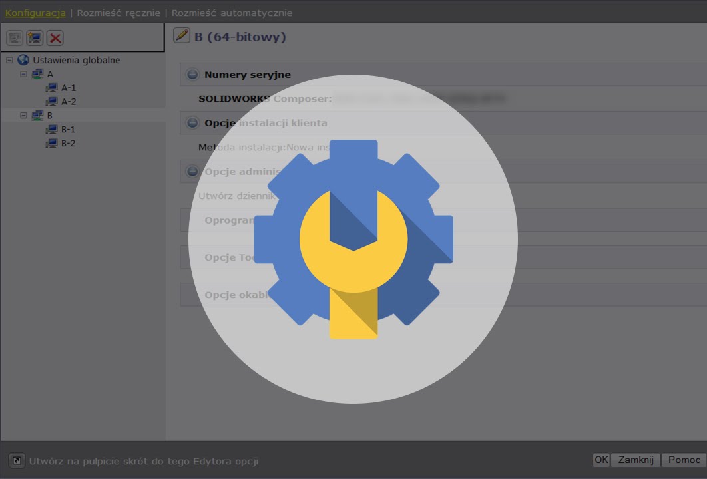Collapse the Opcje administracyjne section
707x479 pixels.
[x=192, y=171]
